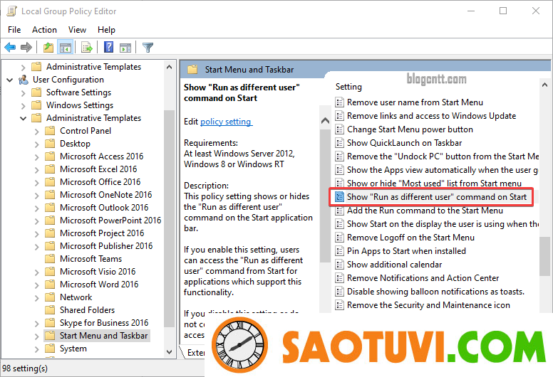Viewport: 553px width, 377px height.
Task: Select Remove the Security and Maintenance icon
Action: click(x=428, y=305)
